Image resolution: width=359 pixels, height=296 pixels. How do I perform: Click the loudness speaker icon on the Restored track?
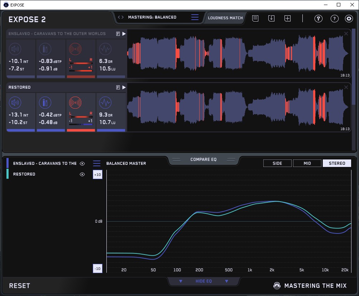click(15, 103)
